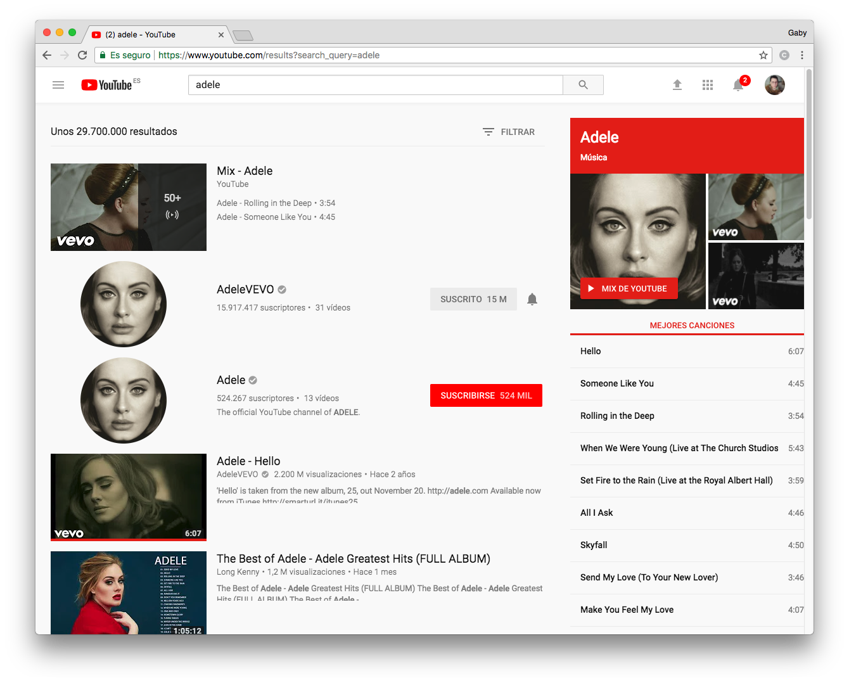Click the upload video icon
Image resolution: width=849 pixels, height=685 pixels.
tap(677, 85)
